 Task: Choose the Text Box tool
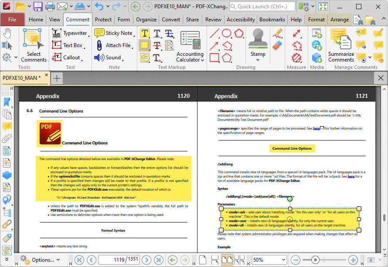tap(68, 45)
